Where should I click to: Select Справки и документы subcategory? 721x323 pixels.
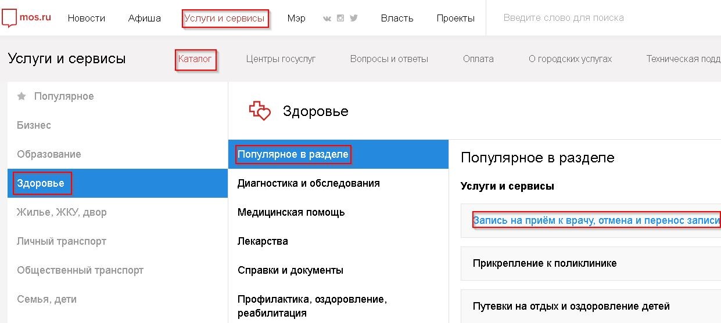coord(338,270)
